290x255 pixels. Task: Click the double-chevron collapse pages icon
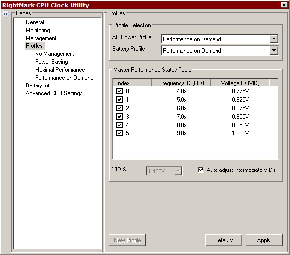[5, 14]
